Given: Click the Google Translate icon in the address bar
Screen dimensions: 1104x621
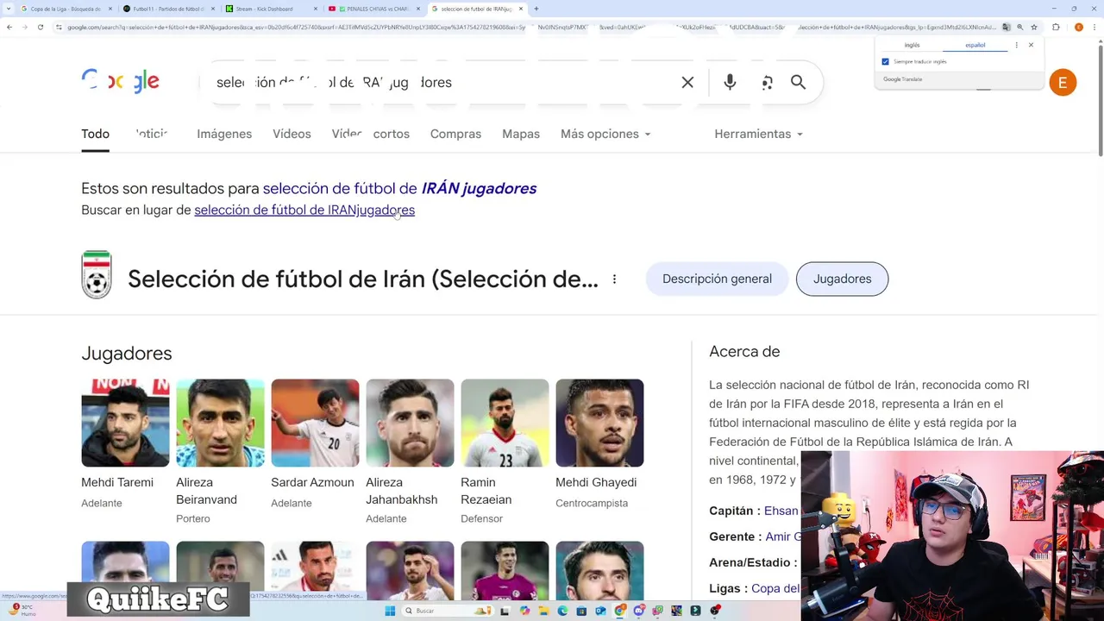Looking at the screenshot, I should pyautogui.click(x=1006, y=27).
